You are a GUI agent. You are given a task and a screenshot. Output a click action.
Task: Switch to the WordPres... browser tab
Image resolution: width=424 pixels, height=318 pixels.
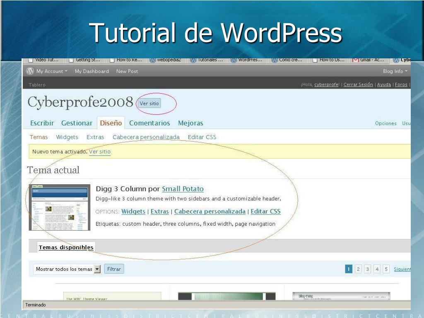click(x=247, y=60)
